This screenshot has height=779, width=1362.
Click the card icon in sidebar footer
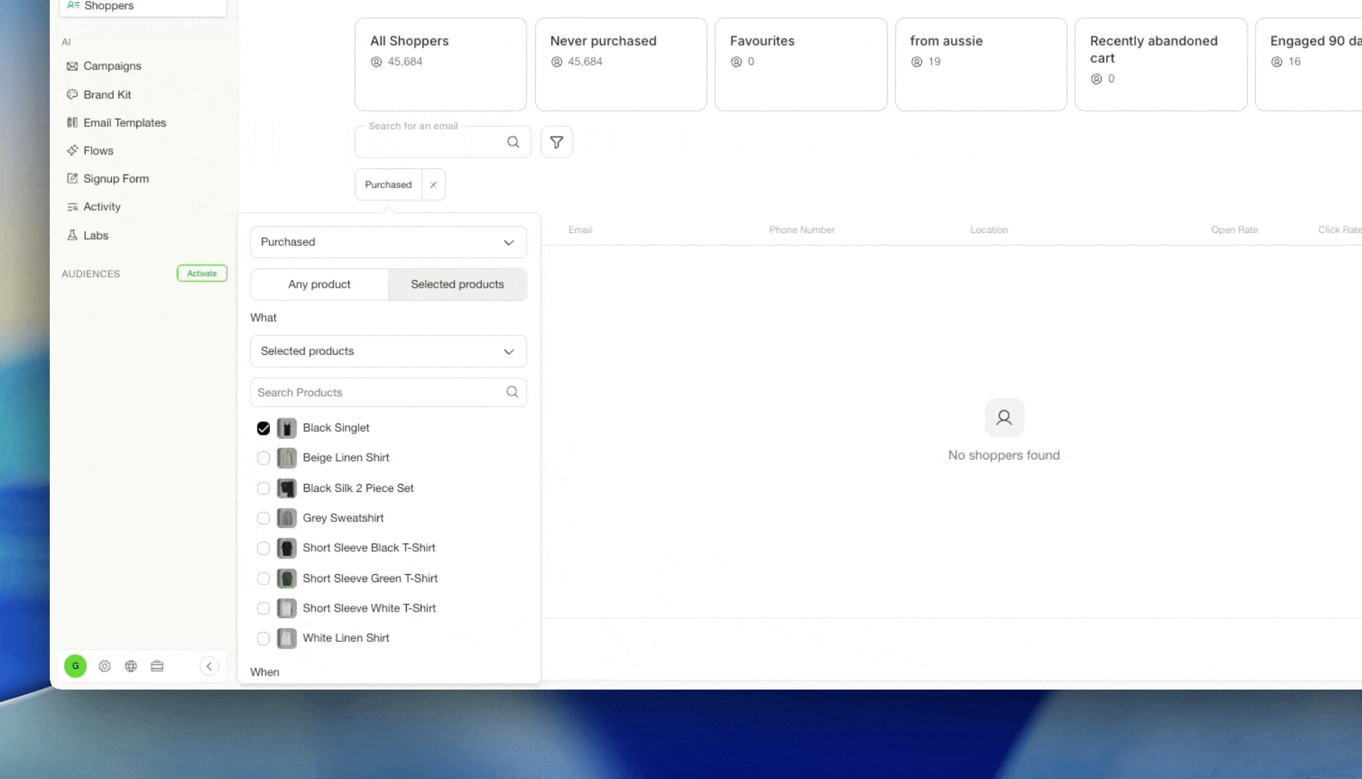[x=157, y=666]
